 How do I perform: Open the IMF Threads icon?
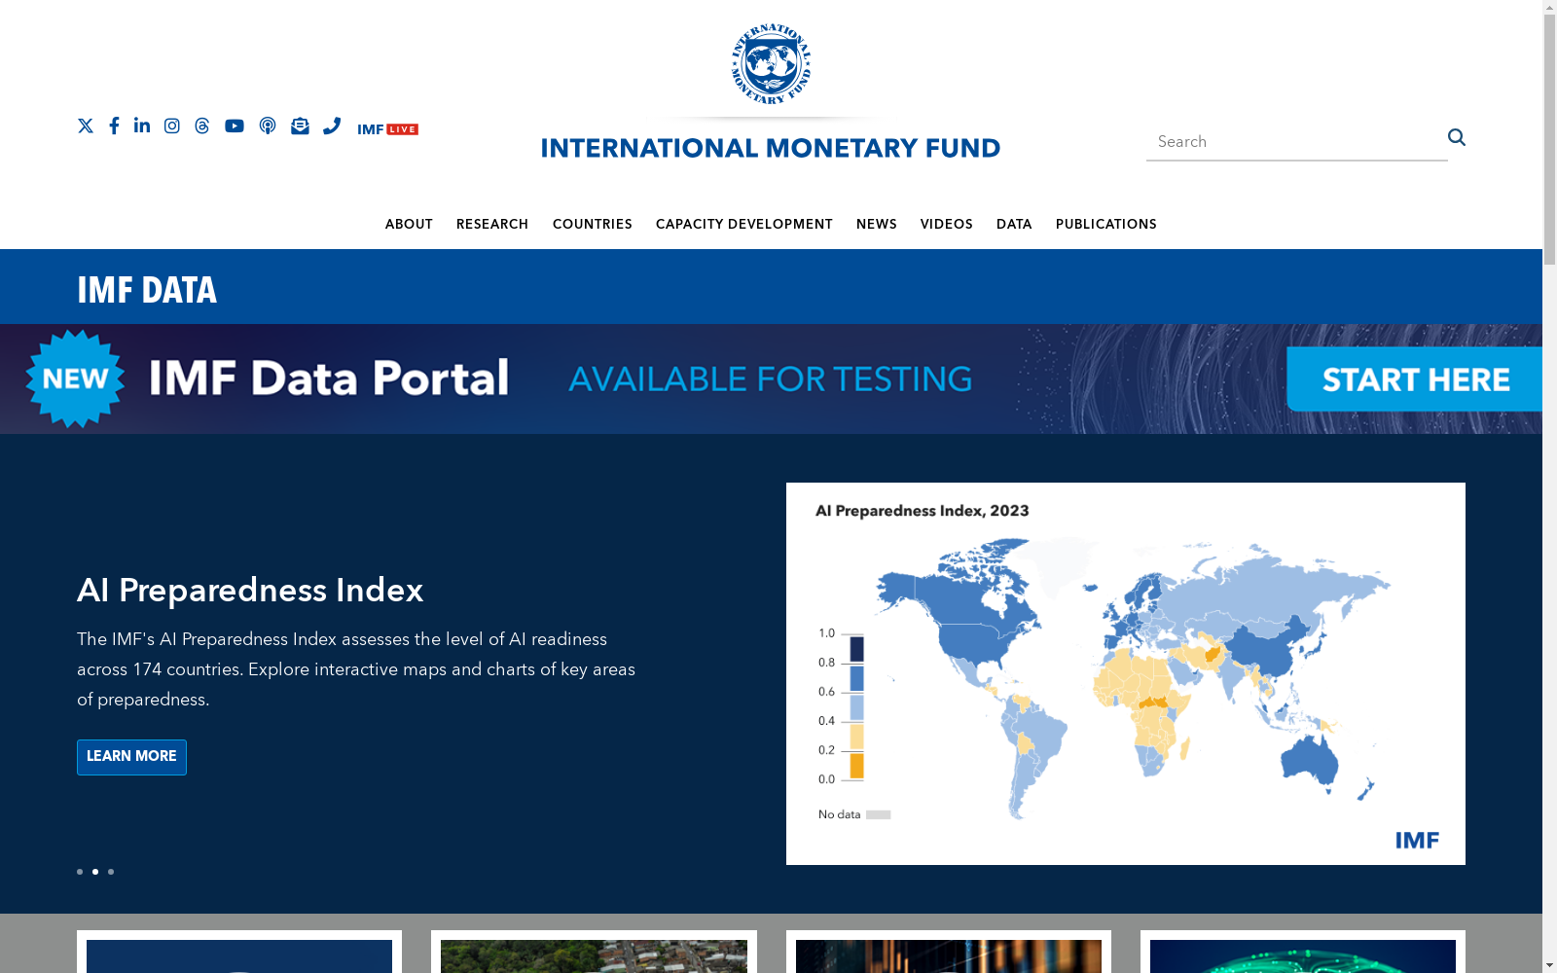[202, 126]
